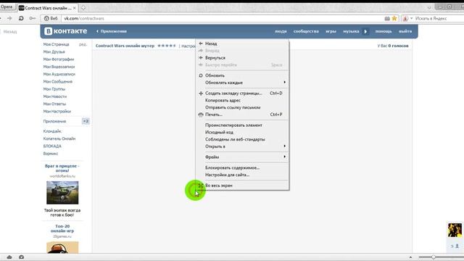Image resolution: width=464 pixels, height=261 pixels.
Task: Expand Фреймы submenu
Action: [x=242, y=157]
